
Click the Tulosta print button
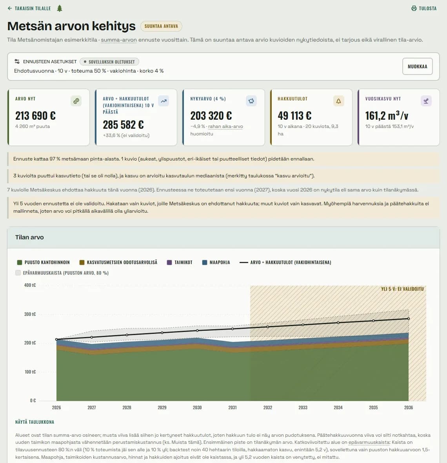coord(424,8)
